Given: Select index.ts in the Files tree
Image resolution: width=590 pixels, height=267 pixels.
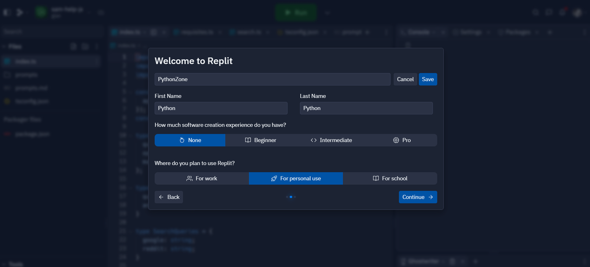Looking at the screenshot, I should [51, 61].
